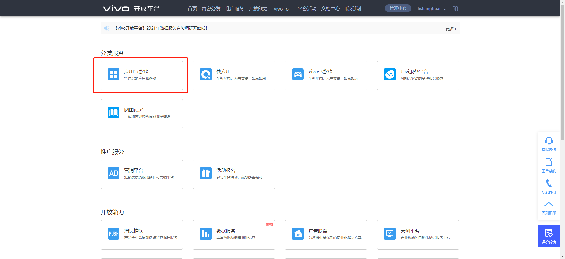
Task: Click 产品全生命周期活跃留存提升服务 text
Action: pos(151,238)
